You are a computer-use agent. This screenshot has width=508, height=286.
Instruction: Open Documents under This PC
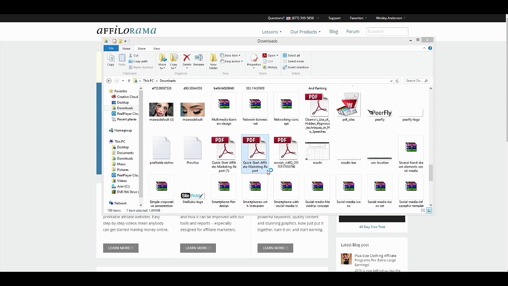123,153
